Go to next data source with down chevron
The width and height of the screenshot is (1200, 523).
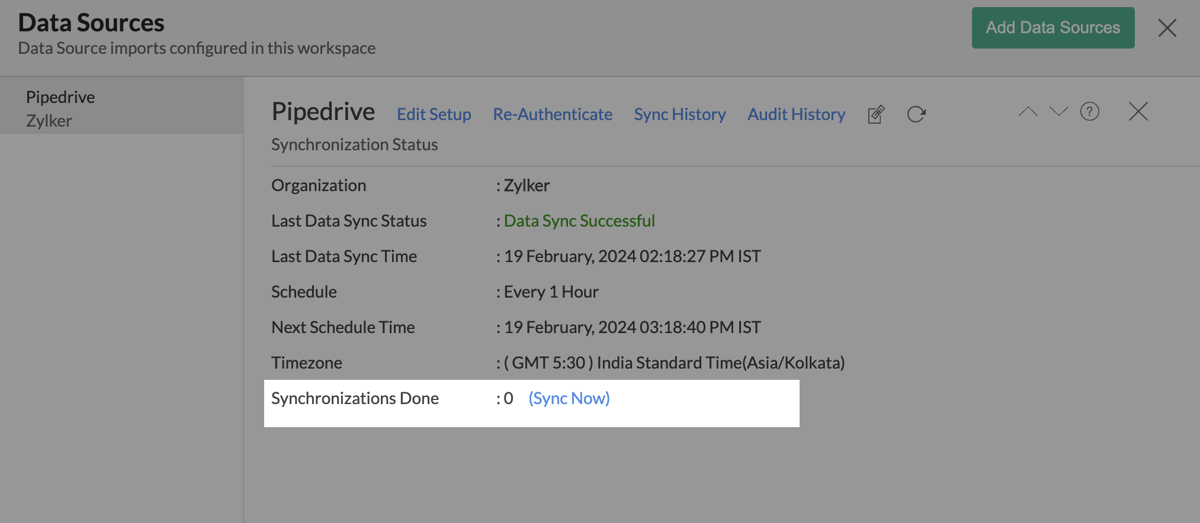click(1058, 111)
